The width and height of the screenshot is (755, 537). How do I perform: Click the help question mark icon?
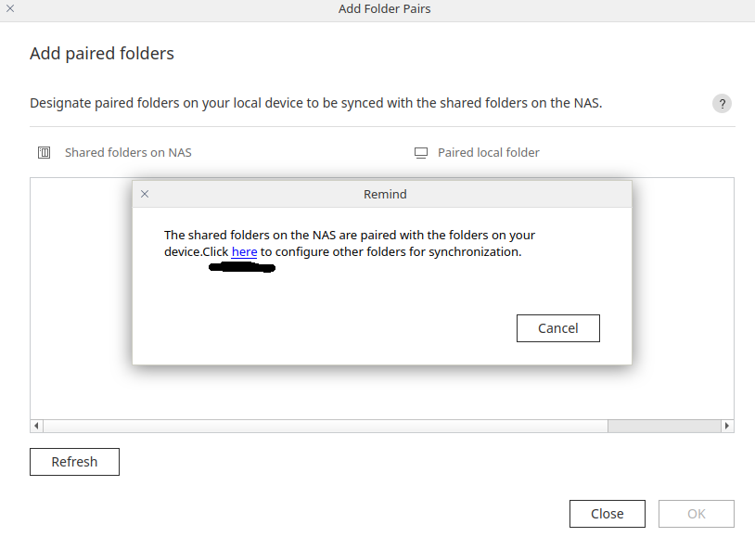722,104
